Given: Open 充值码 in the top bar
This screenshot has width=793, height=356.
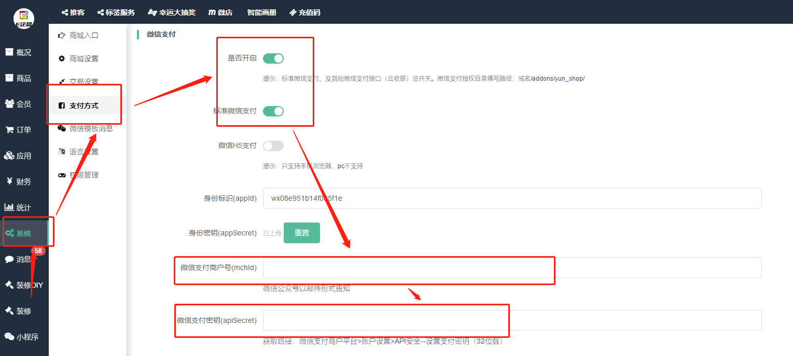Looking at the screenshot, I should point(305,12).
